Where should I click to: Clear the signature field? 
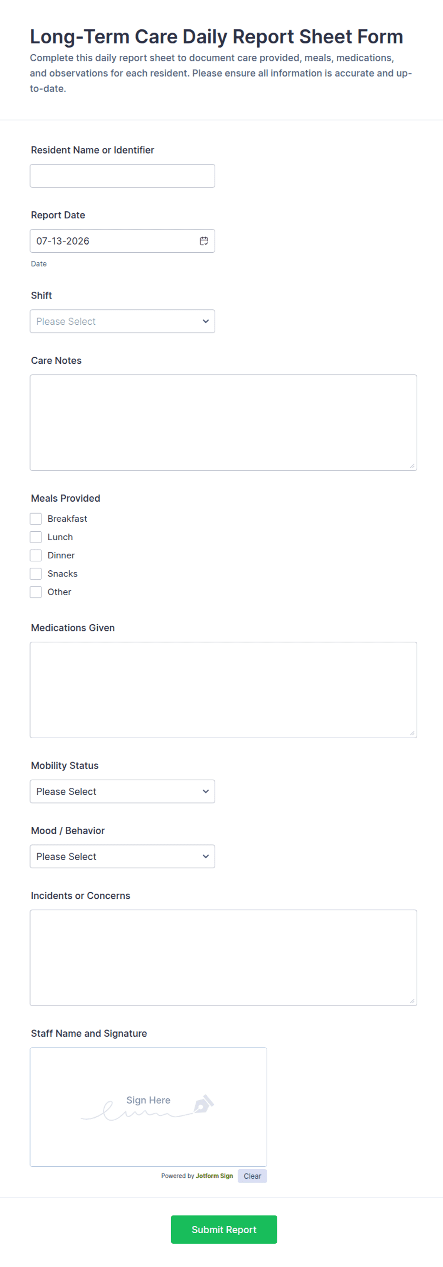pos(252,1176)
